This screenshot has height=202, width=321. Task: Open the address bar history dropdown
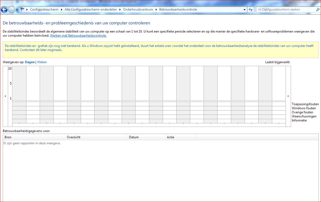244,10
